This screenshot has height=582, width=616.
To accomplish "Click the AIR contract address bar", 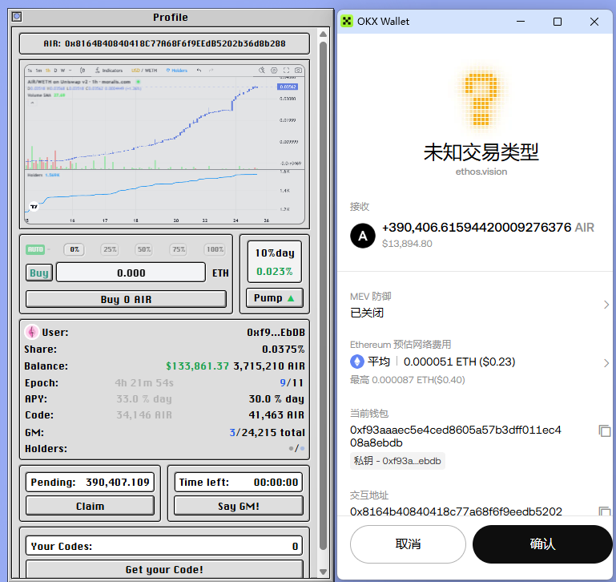I will coord(164,43).
